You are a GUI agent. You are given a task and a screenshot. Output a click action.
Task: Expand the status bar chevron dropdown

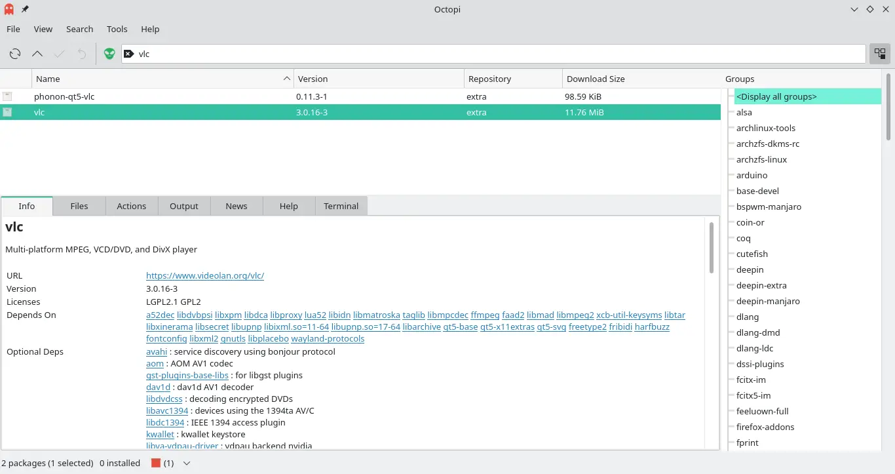coord(187,463)
